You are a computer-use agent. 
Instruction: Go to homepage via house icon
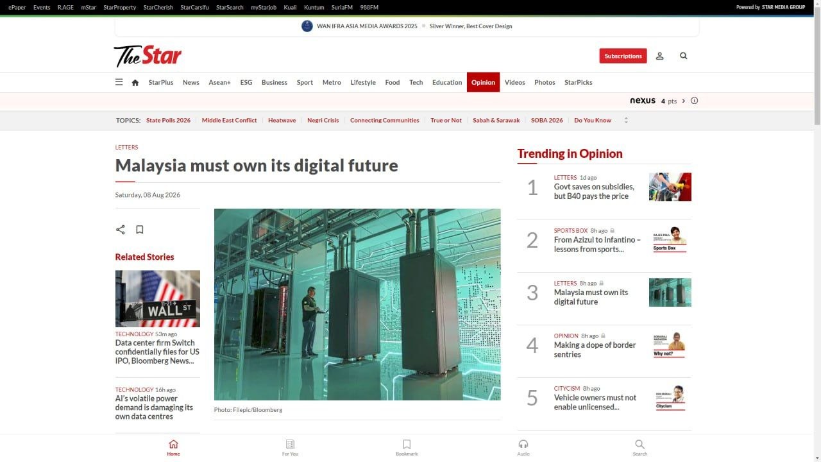click(135, 82)
